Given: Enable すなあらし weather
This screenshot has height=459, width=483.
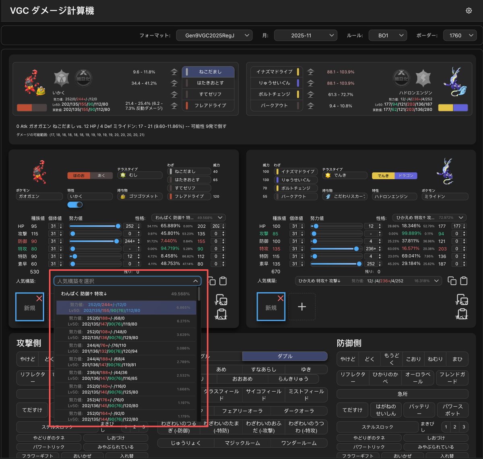Looking at the screenshot, I should click(x=264, y=369).
